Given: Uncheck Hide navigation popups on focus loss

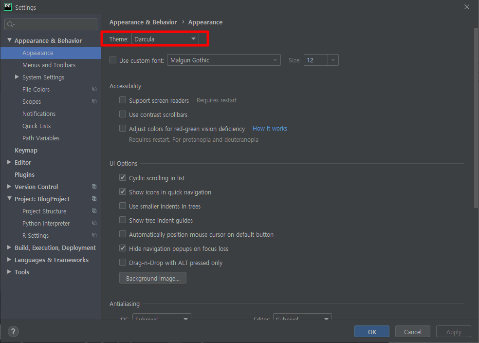Looking at the screenshot, I should click(x=123, y=248).
